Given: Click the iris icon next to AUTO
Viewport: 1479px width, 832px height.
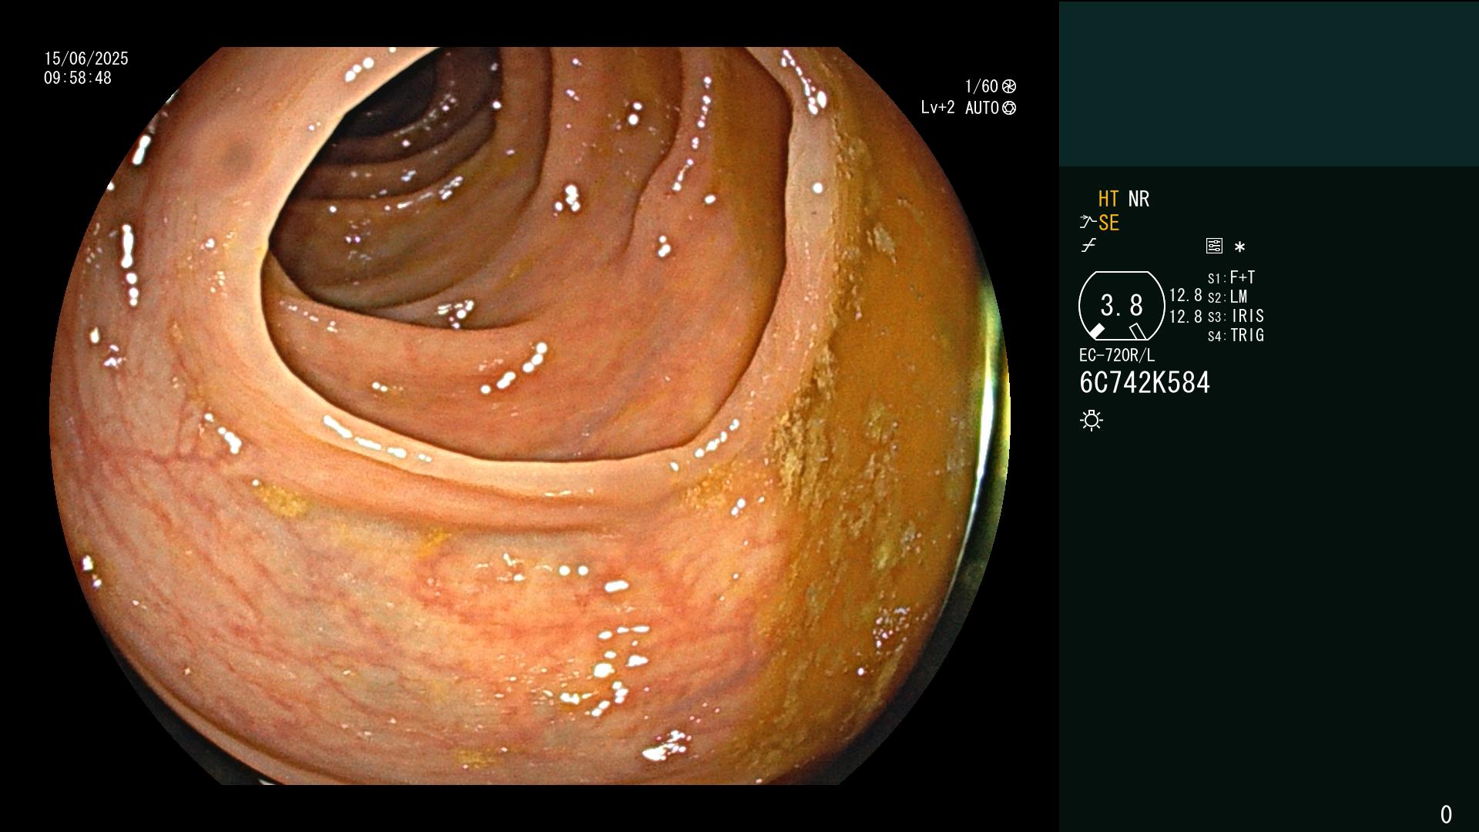Looking at the screenshot, I should pos(1009,108).
